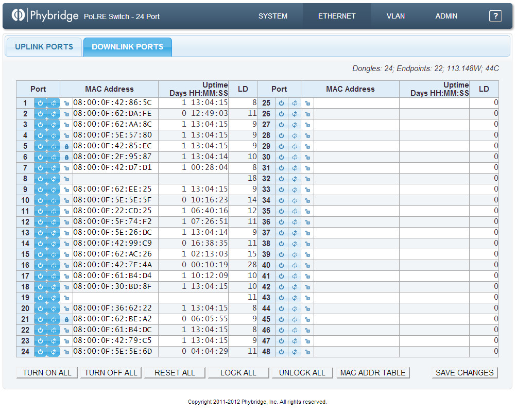Unlock port 5 via its lock icon
This screenshot has width=516, height=413.
(x=66, y=146)
